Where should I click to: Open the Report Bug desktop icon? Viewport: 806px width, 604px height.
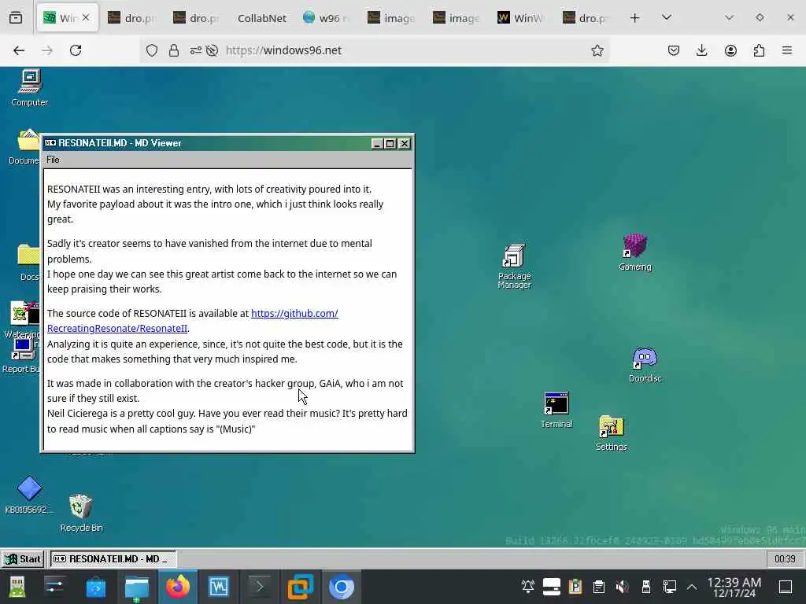point(21,355)
